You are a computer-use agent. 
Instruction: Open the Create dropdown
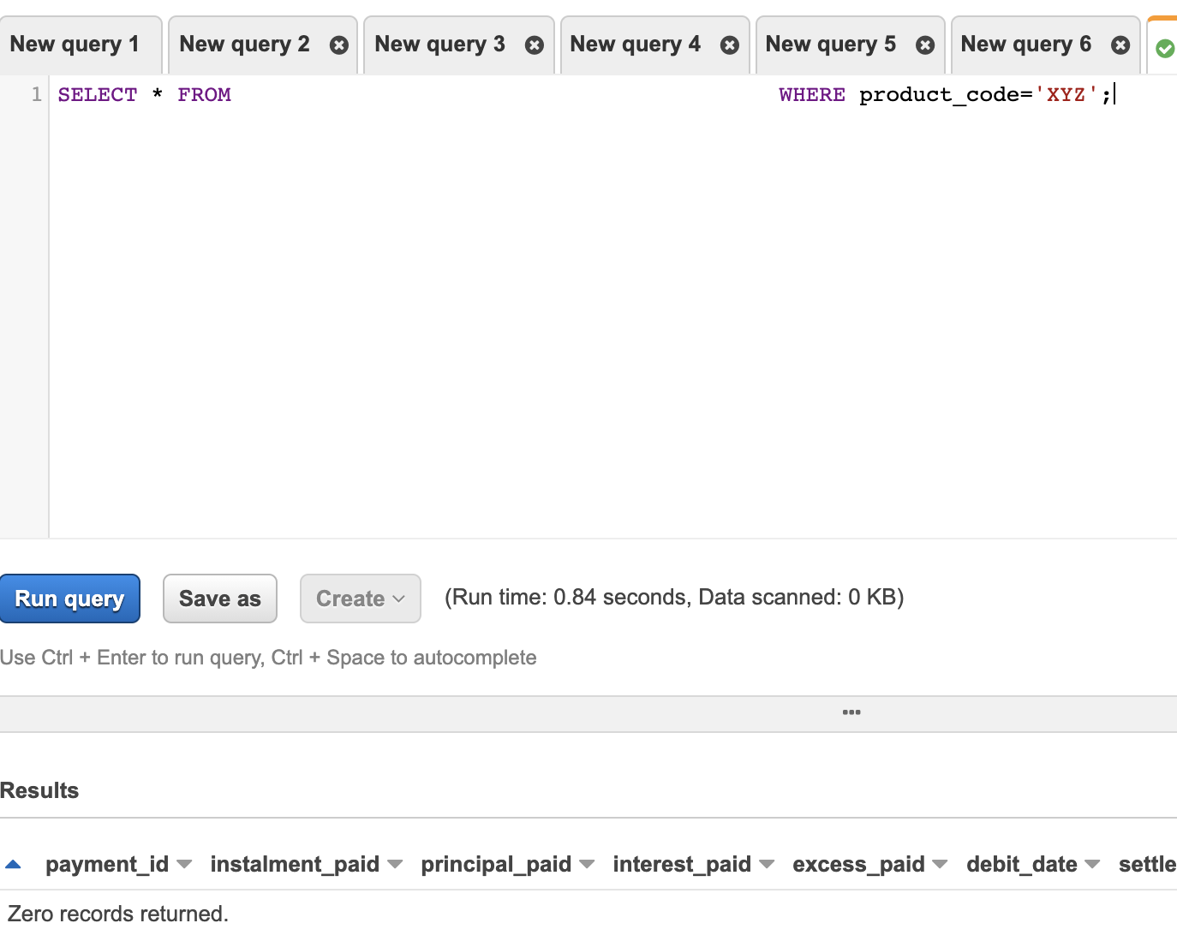[360, 598]
